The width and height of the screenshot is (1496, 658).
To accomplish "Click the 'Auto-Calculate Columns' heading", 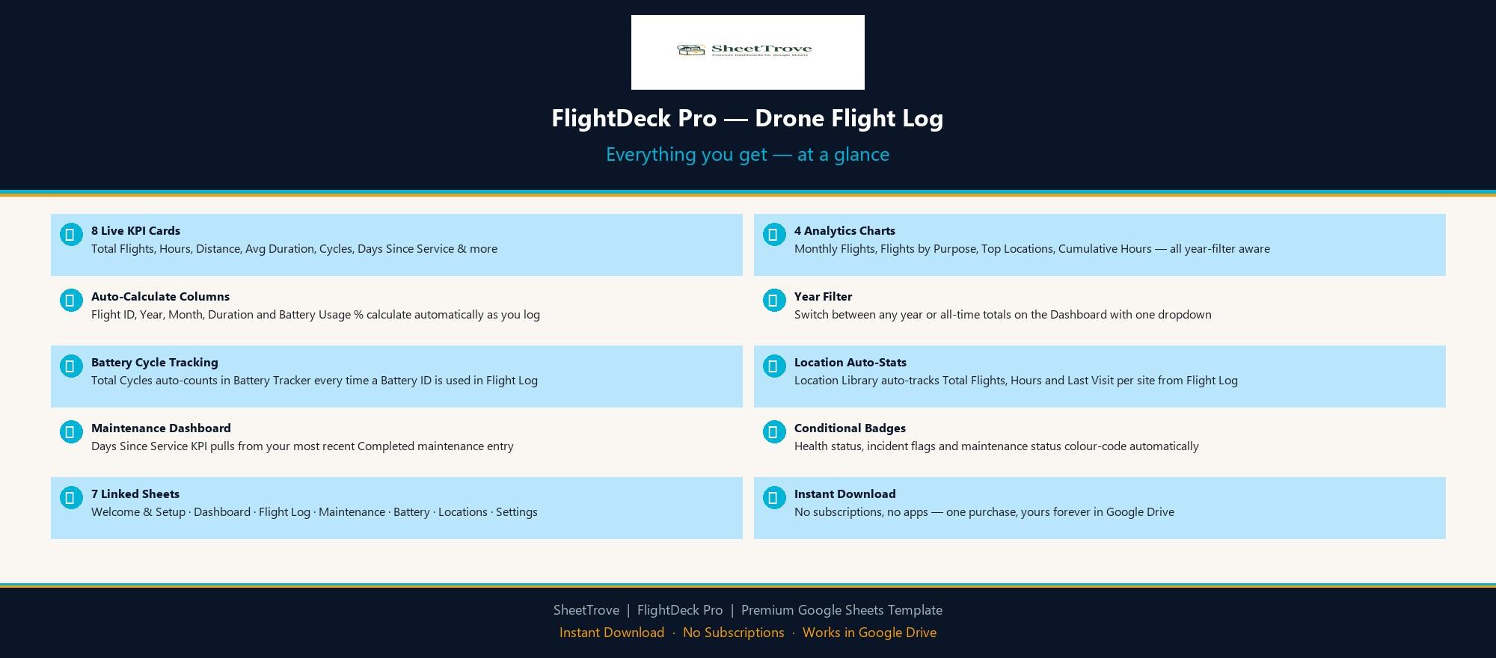I will [x=160, y=296].
